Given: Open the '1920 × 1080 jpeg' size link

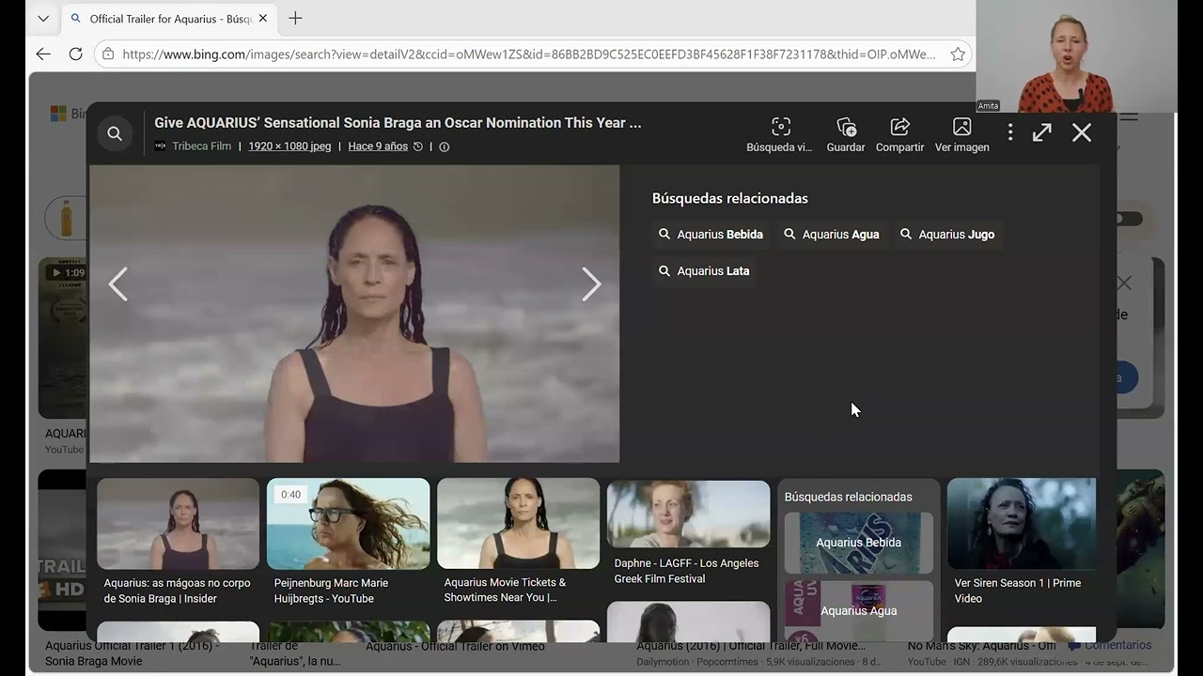Looking at the screenshot, I should (289, 146).
